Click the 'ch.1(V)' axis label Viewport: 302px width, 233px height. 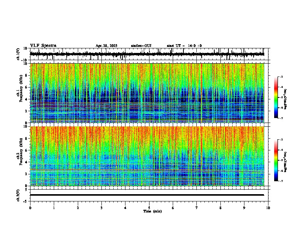18,54
